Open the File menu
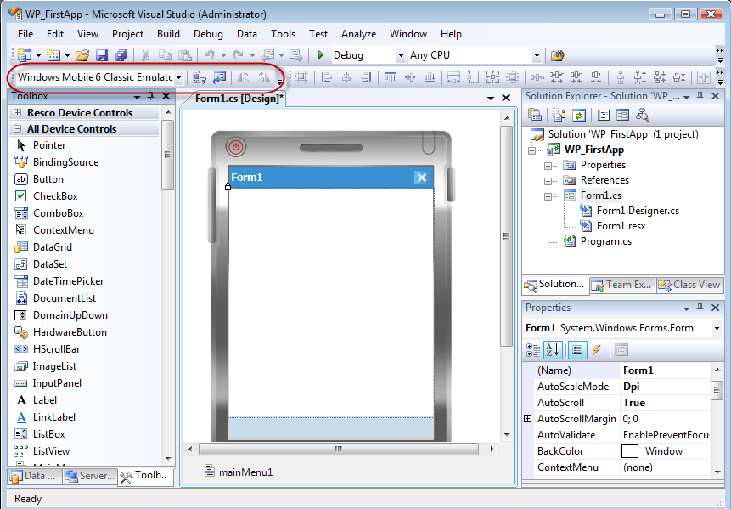731x509 pixels. [25, 34]
